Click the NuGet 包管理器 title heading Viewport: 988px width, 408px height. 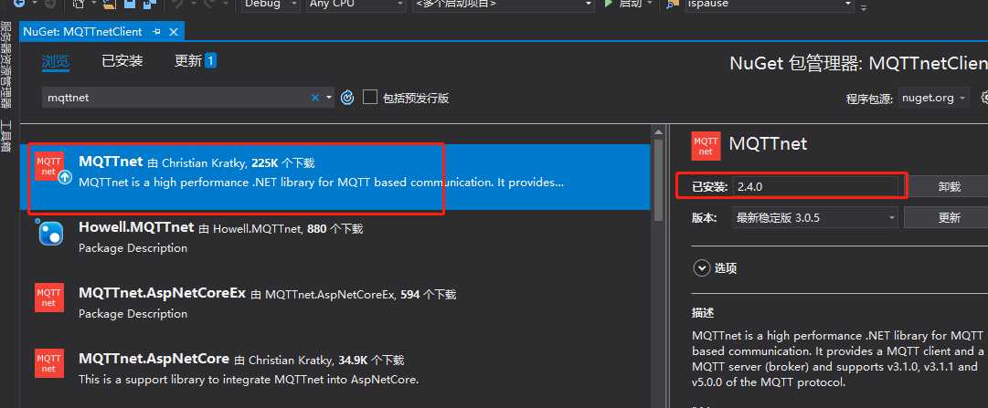[x=858, y=64]
